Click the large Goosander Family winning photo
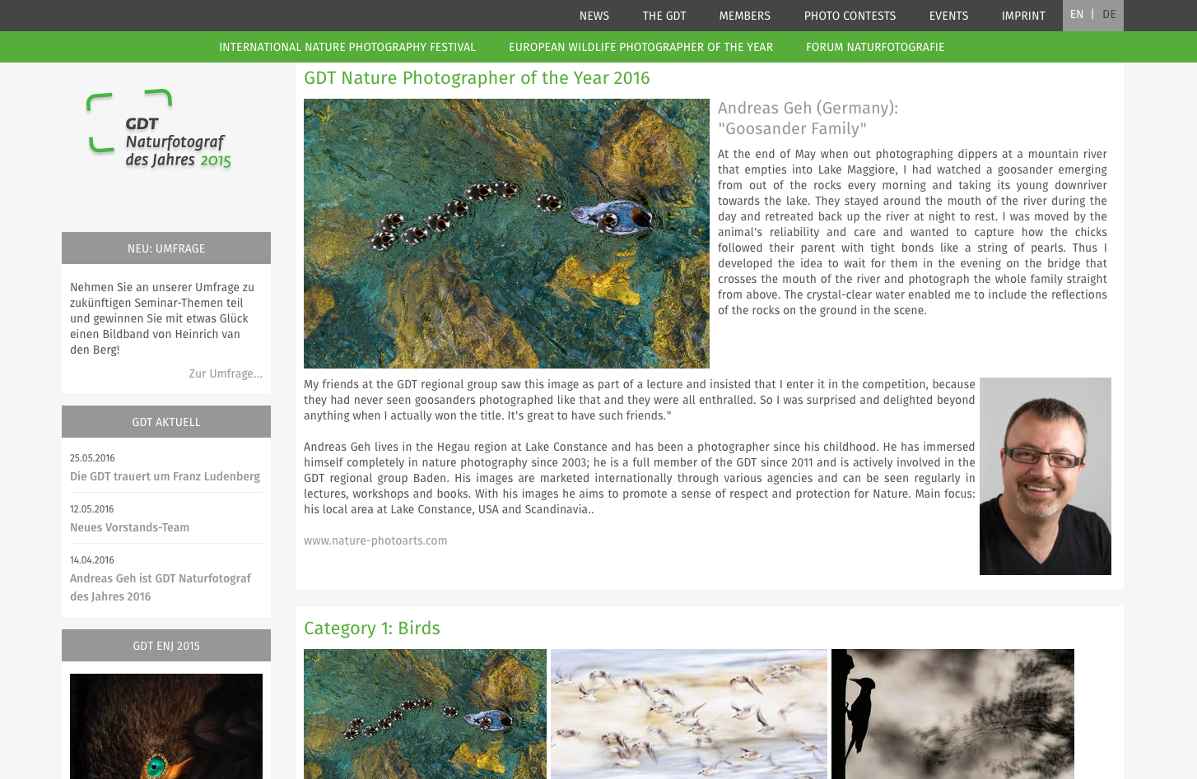 (506, 234)
